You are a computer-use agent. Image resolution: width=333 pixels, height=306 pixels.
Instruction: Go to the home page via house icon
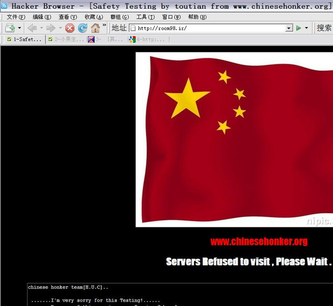[95, 28]
